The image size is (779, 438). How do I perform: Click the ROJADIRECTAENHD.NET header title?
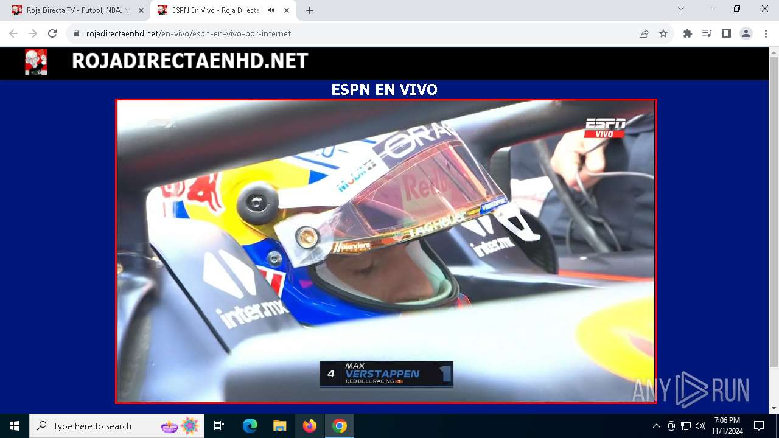pyautogui.click(x=190, y=61)
